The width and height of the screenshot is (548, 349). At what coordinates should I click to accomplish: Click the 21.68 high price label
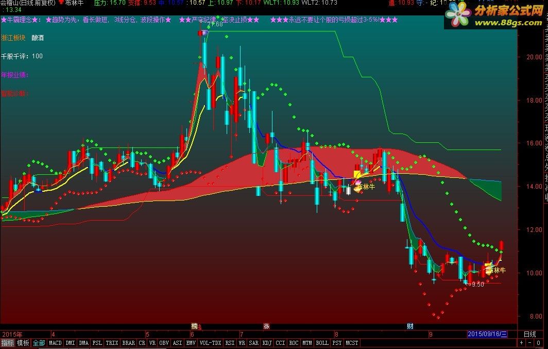[215, 24]
